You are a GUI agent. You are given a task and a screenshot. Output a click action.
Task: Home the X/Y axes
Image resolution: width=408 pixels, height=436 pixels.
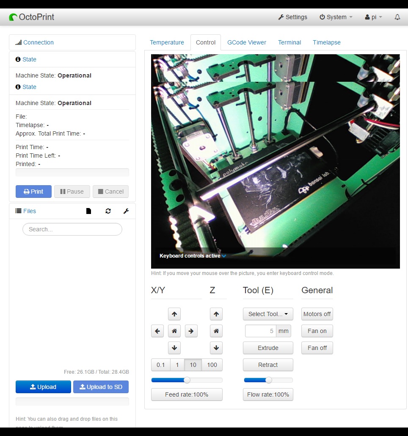(x=174, y=331)
